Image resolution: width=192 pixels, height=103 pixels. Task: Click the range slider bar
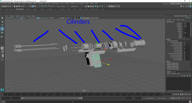(52, 98)
